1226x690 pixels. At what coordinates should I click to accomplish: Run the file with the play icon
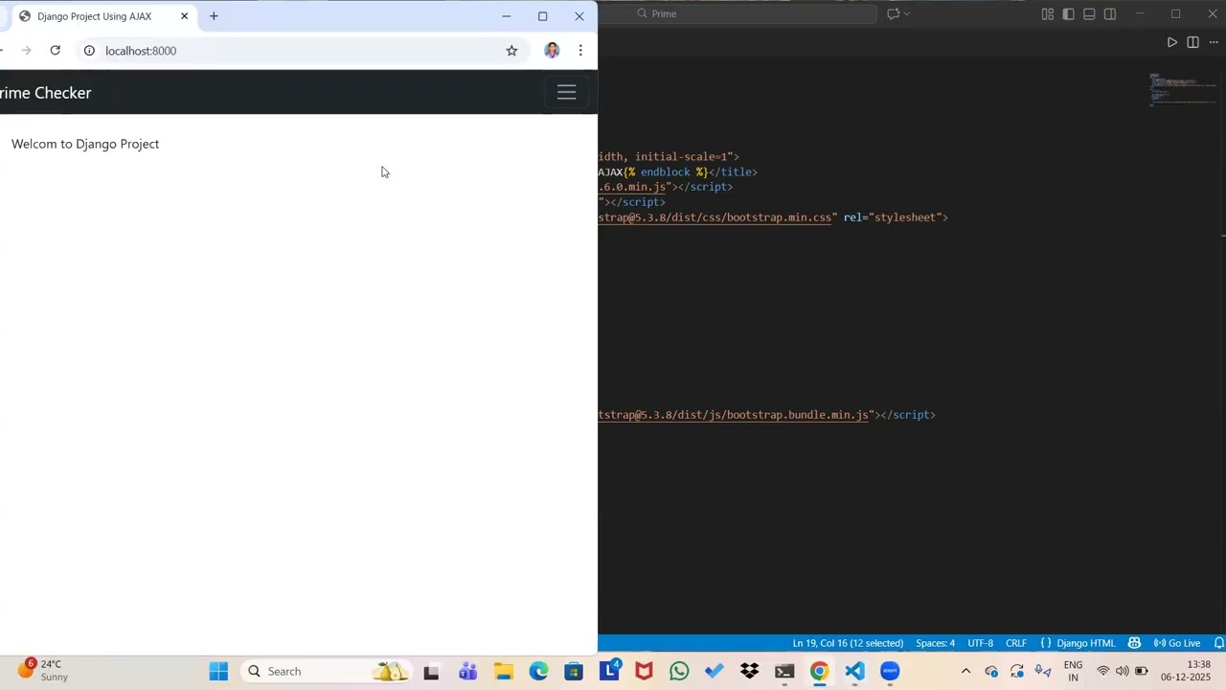click(1171, 42)
